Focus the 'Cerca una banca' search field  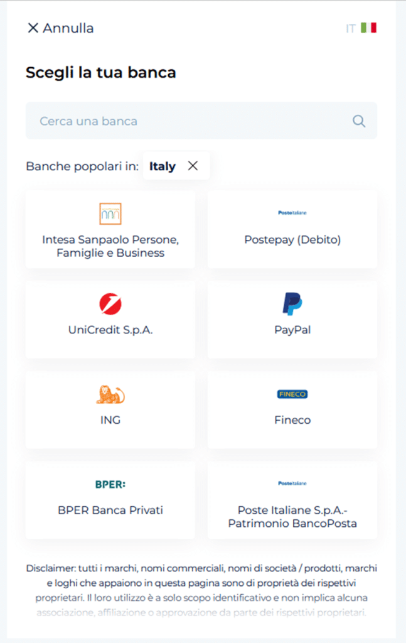(x=201, y=121)
